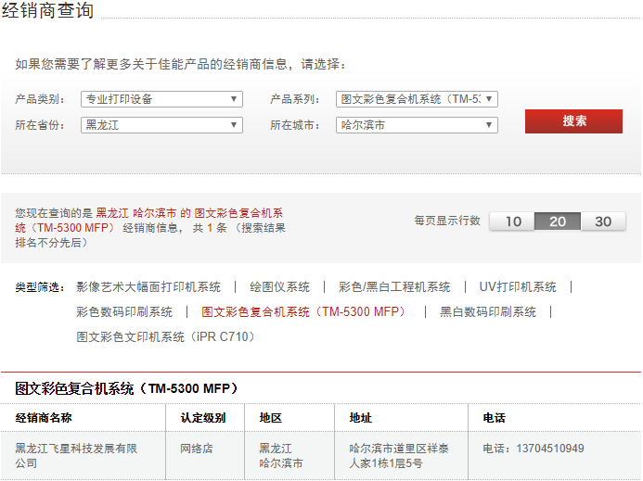Set rows per page to 10
The height and width of the screenshot is (481, 643).
click(512, 222)
